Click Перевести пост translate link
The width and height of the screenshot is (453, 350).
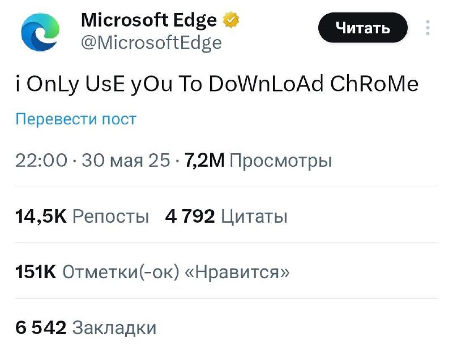pyautogui.click(x=76, y=119)
